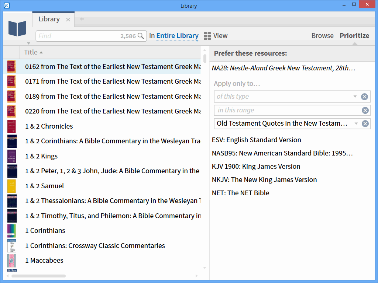Screen dimensions: 378x283
Task: Select NET: The NET Bible
Action: [x=240, y=193]
